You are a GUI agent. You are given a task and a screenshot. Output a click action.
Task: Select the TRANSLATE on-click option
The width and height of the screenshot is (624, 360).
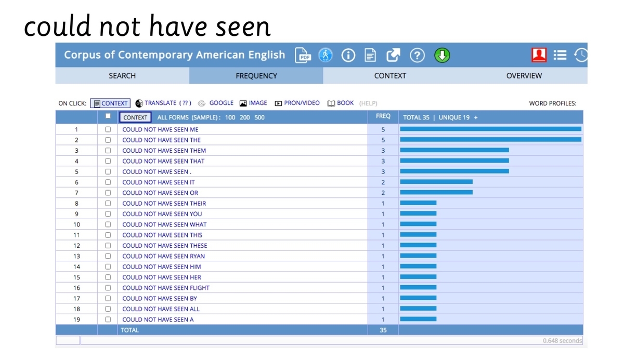(163, 103)
